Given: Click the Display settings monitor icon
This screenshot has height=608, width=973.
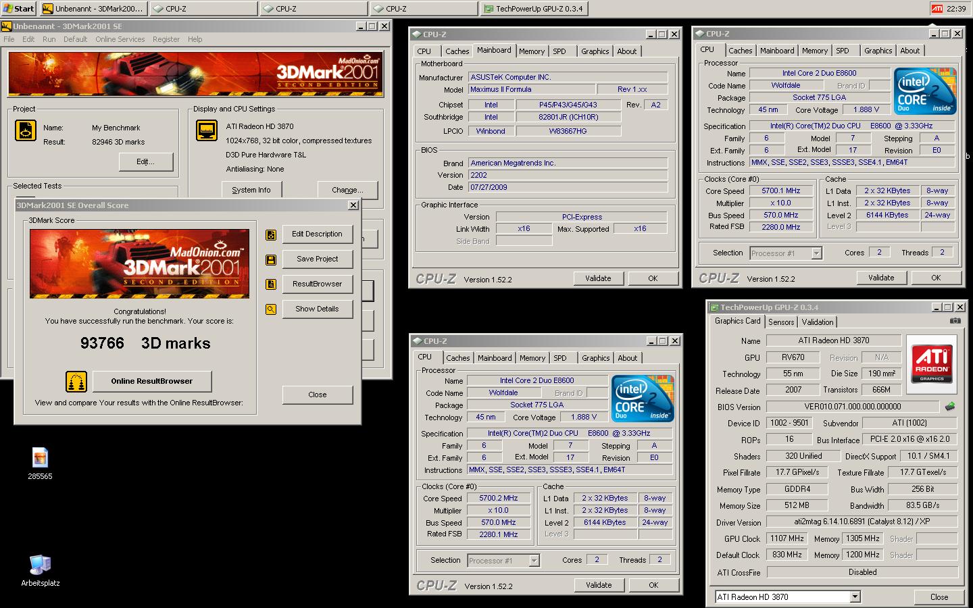Looking at the screenshot, I should (207, 130).
